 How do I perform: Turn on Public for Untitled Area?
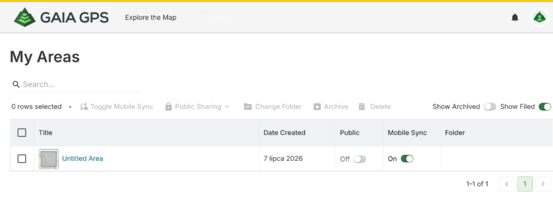click(x=360, y=159)
